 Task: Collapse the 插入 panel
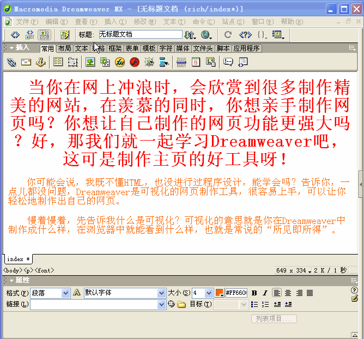[11, 48]
